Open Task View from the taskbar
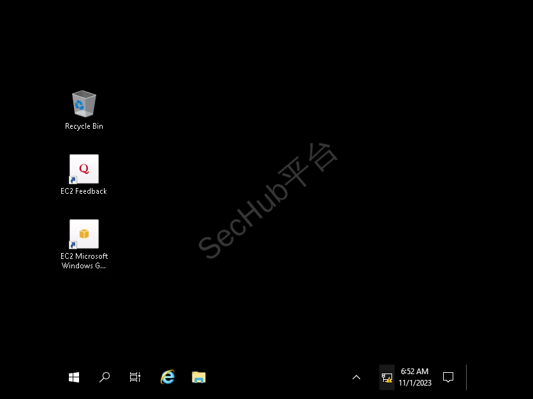533x399 pixels. [x=135, y=377]
